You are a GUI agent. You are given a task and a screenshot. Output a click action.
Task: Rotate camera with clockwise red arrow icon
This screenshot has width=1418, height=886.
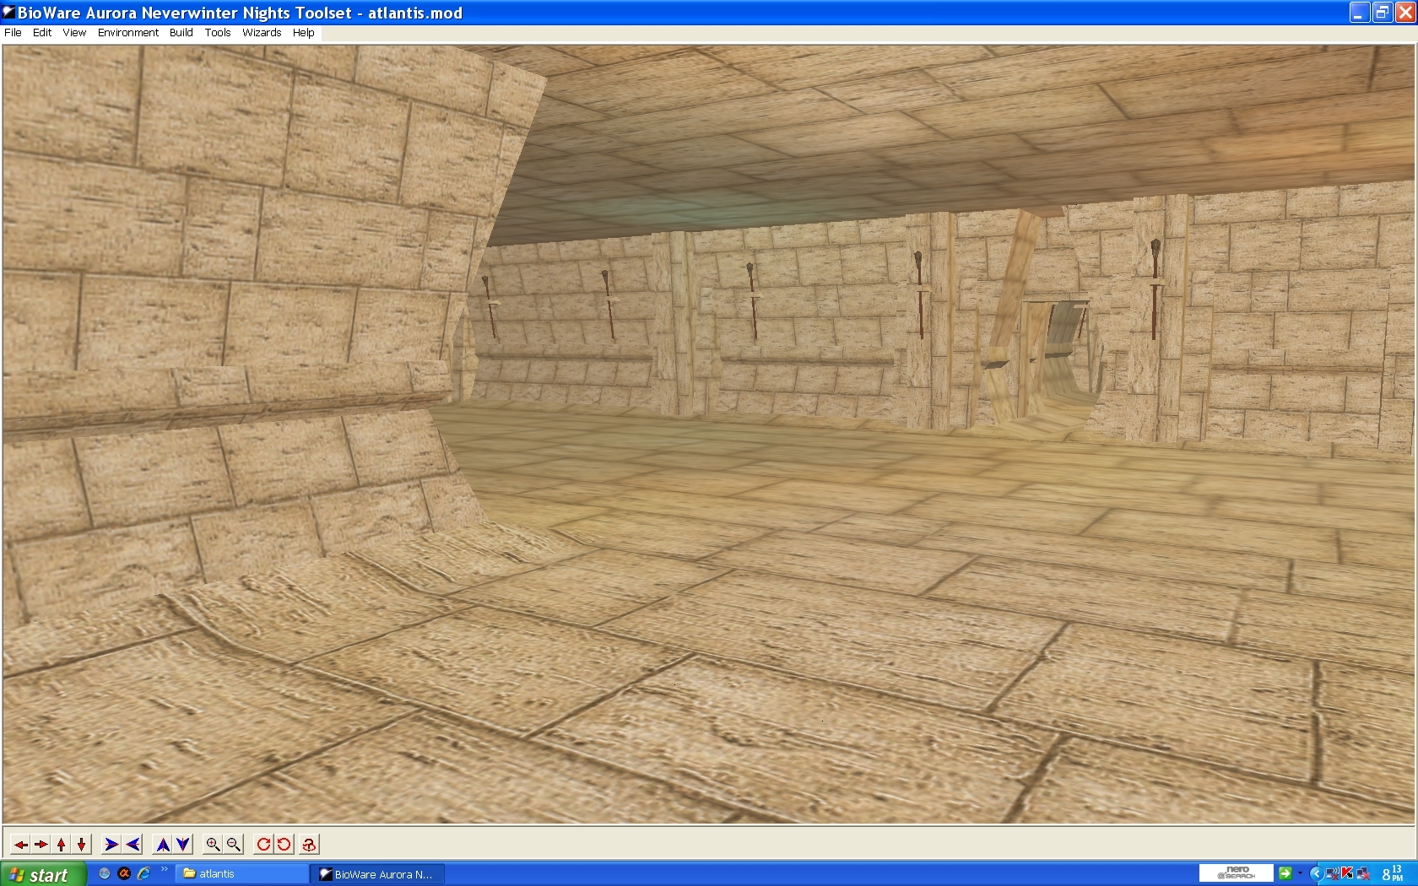263,844
